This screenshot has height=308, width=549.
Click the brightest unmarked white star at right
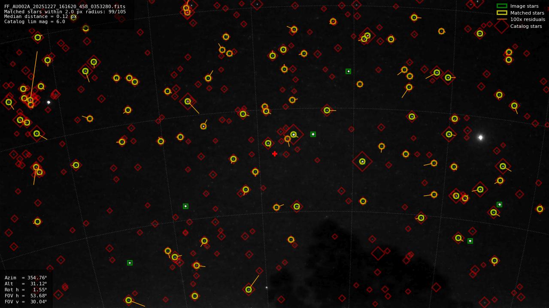pos(480,138)
